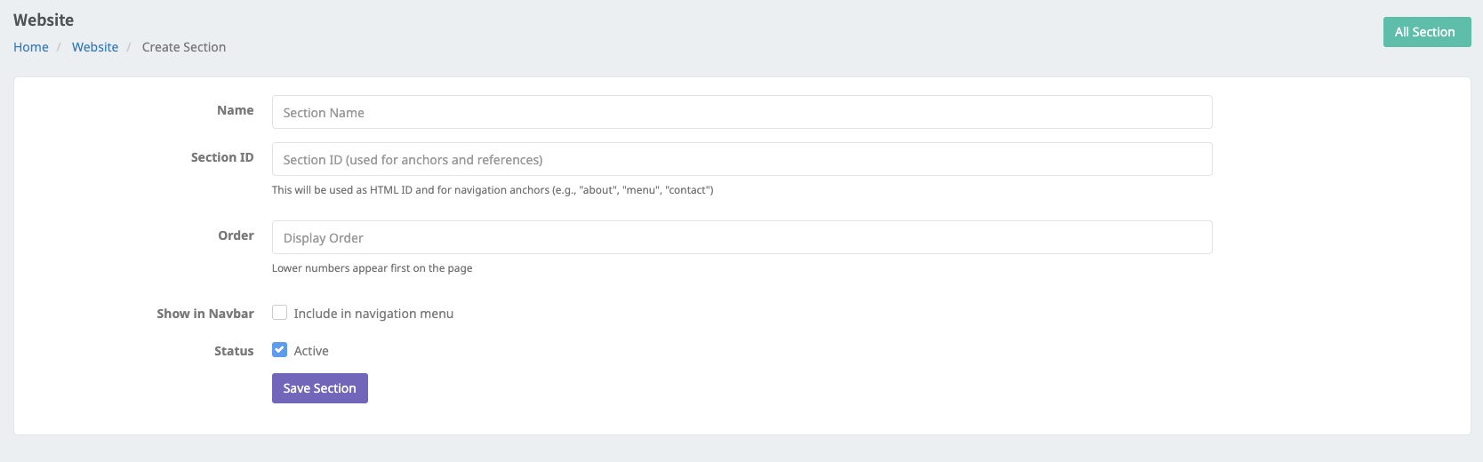Screen dimensions: 1483x462
Task: Click the 'Create Section' breadcrumb text
Action: (x=184, y=47)
